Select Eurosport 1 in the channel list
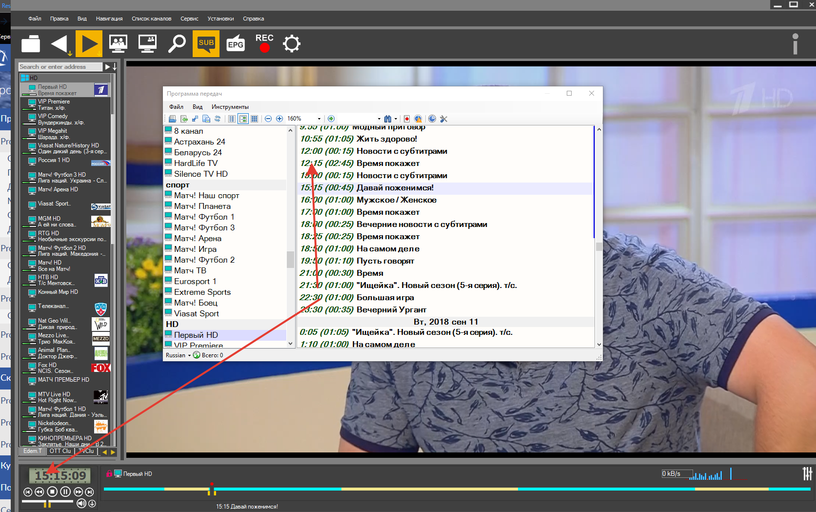The width and height of the screenshot is (816, 512). pos(195,281)
